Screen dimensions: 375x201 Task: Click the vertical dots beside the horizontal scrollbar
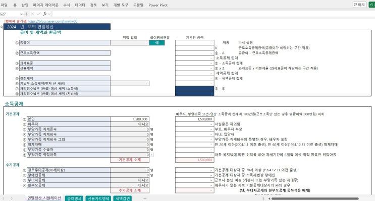pos(263,198)
